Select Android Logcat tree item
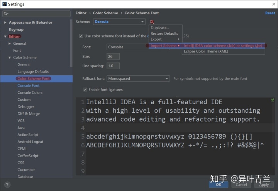The image size is (278, 191). pos(31,142)
